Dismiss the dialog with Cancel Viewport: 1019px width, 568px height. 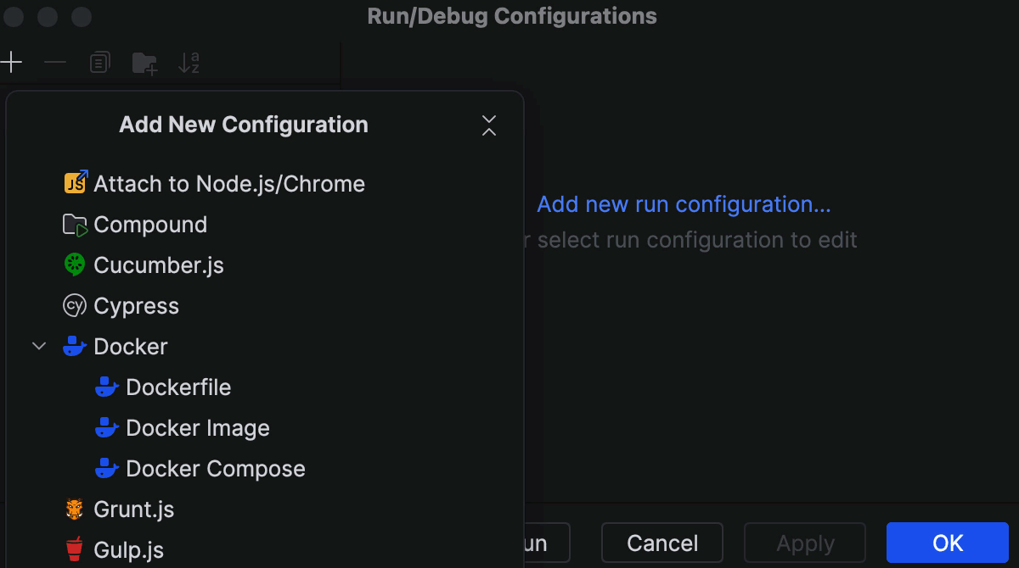662,543
